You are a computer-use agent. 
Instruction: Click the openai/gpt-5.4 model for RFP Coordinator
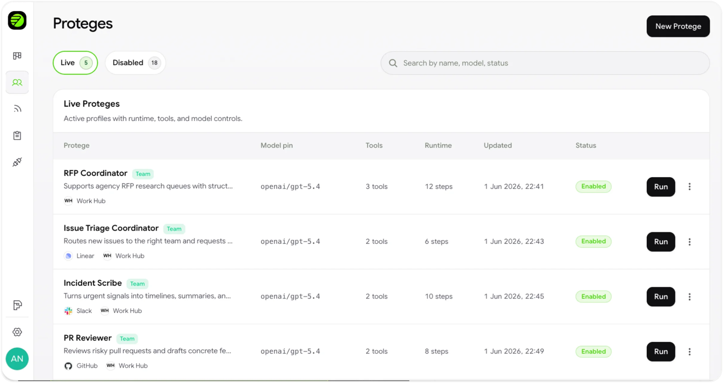pos(290,187)
